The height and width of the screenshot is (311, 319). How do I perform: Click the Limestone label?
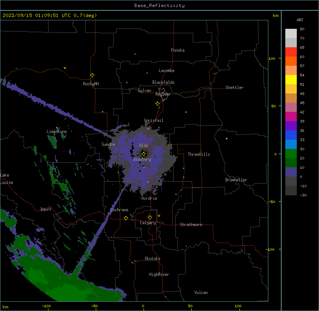click(x=57, y=131)
